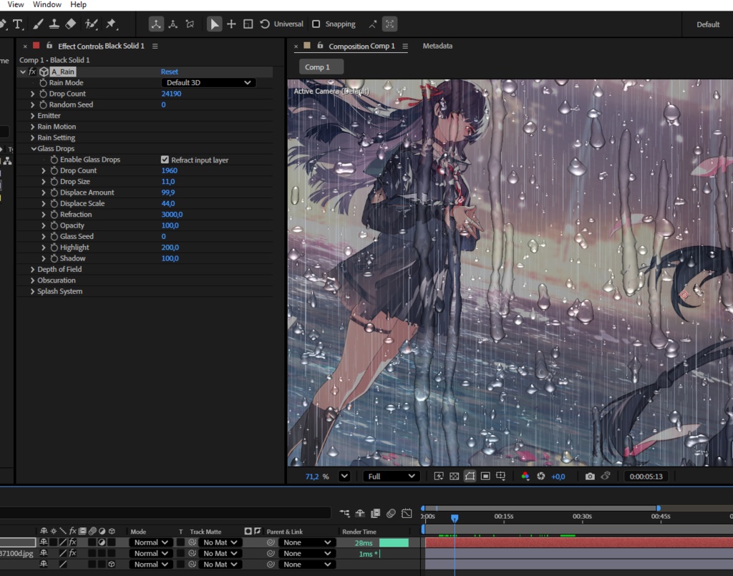Choose the Rotation gizmo icon beside Universal
The image size is (733, 576).
click(x=265, y=24)
